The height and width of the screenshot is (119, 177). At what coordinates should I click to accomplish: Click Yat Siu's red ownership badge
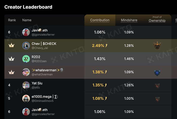pyautogui.click(x=157, y=86)
